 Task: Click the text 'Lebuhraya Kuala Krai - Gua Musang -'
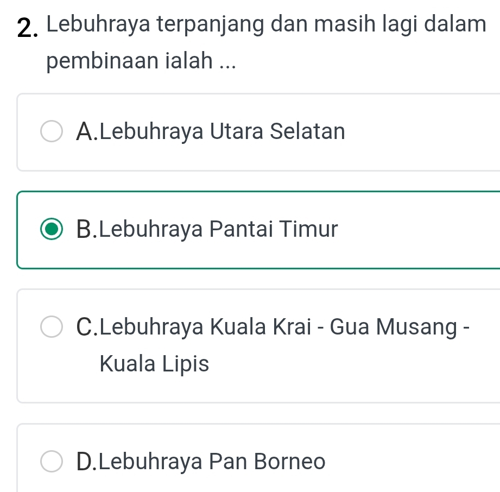coord(285,327)
